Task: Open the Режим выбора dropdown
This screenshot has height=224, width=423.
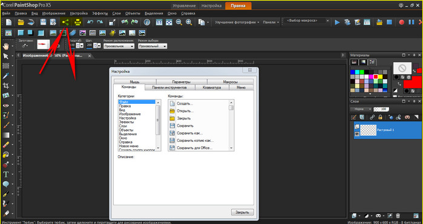Action: [152, 46]
